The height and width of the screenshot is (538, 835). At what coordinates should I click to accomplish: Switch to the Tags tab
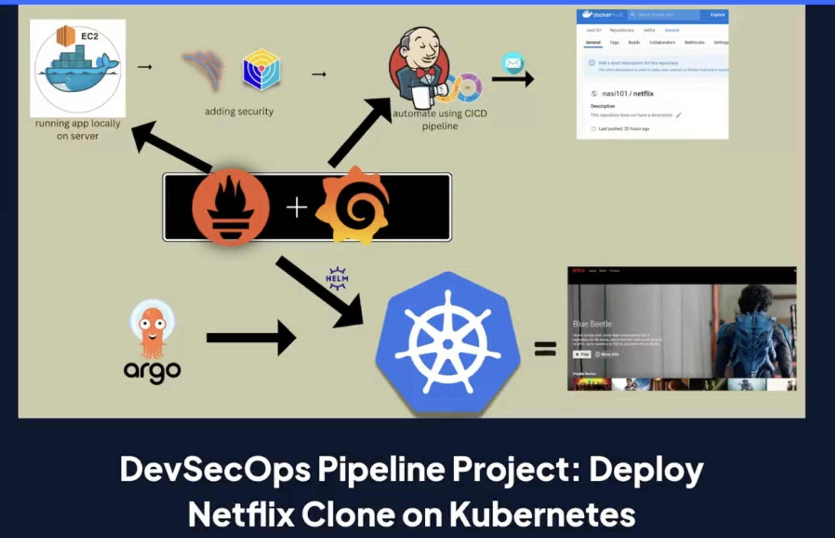pos(614,43)
